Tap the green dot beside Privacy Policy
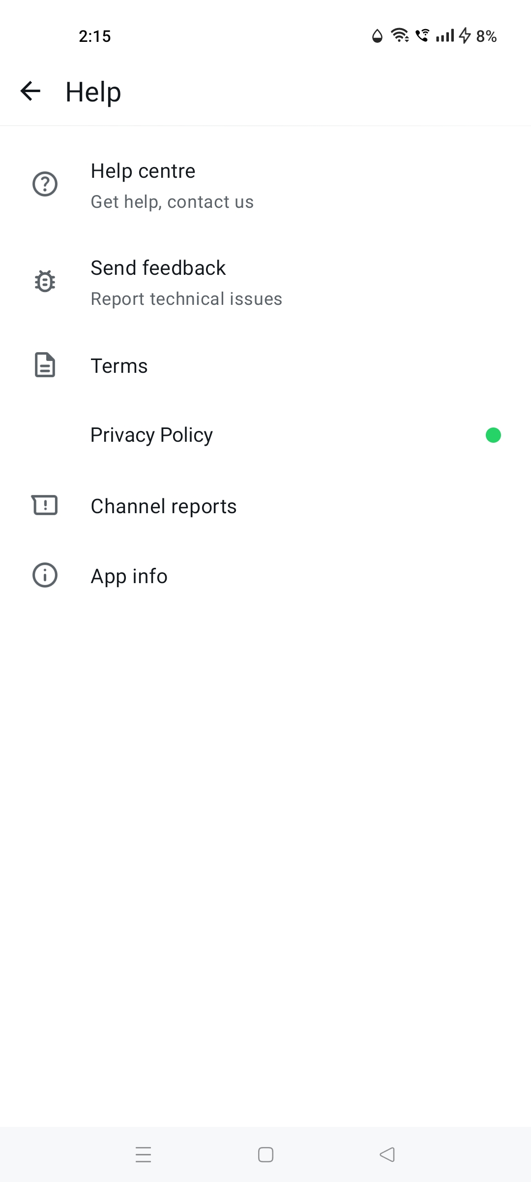The image size is (531, 1182). coord(493,435)
